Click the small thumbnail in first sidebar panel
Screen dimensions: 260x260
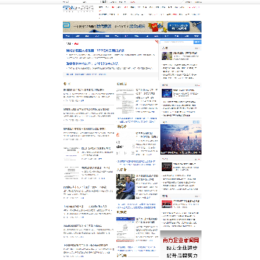(x=167, y=56)
